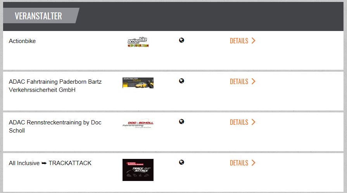Click ADAC Rennstreckentraining by Doc Scholl name
347x193 pixels.
(55, 126)
